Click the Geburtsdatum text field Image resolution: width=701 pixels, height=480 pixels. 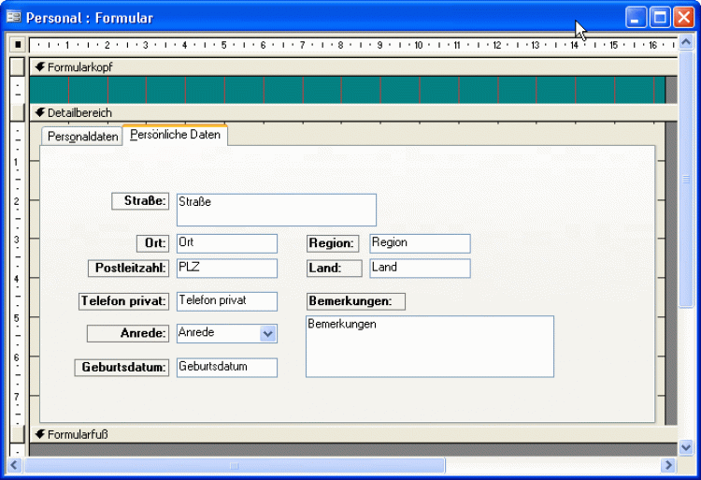pos(226,368)
